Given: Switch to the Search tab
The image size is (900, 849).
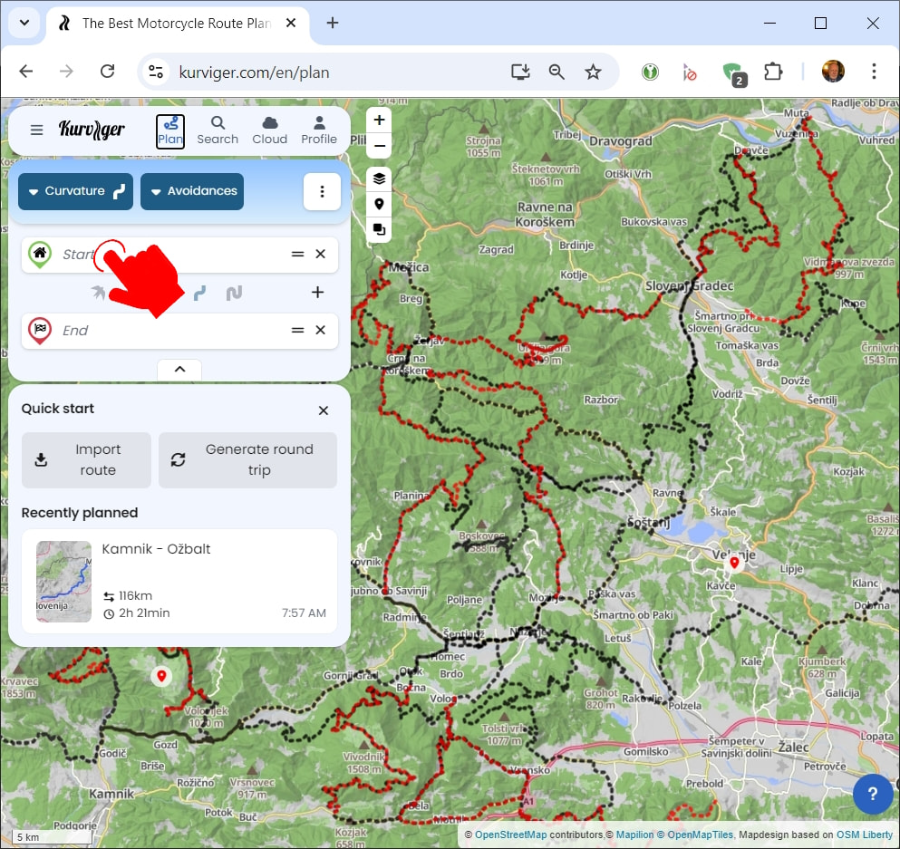Looking at the screenshot, I should click(218, 130).
